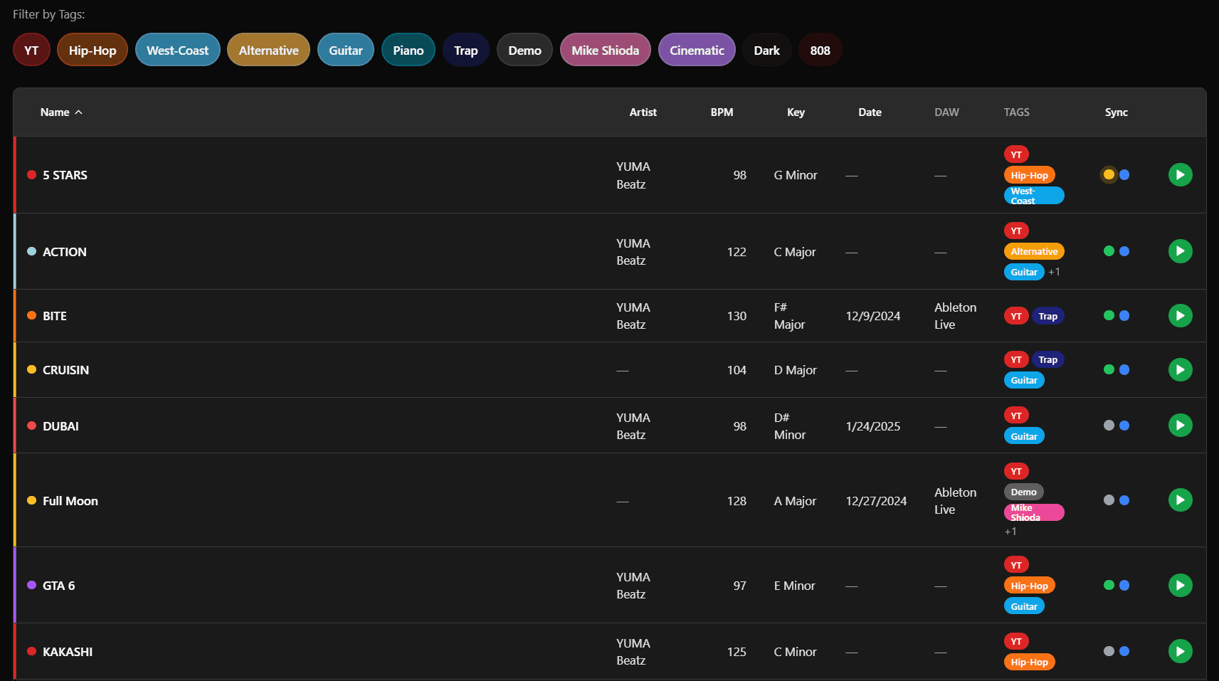Sort by the Name column header
This screenshot has width=1219, height=681.
click(x=61, y=112)
